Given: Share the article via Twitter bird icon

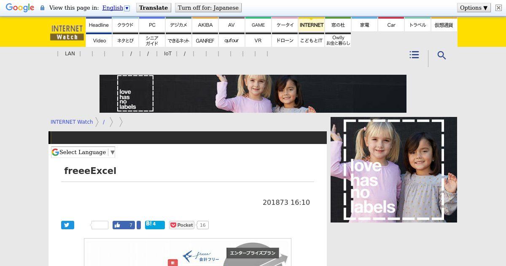Looking at the screenshot, I should coord(67,225).
